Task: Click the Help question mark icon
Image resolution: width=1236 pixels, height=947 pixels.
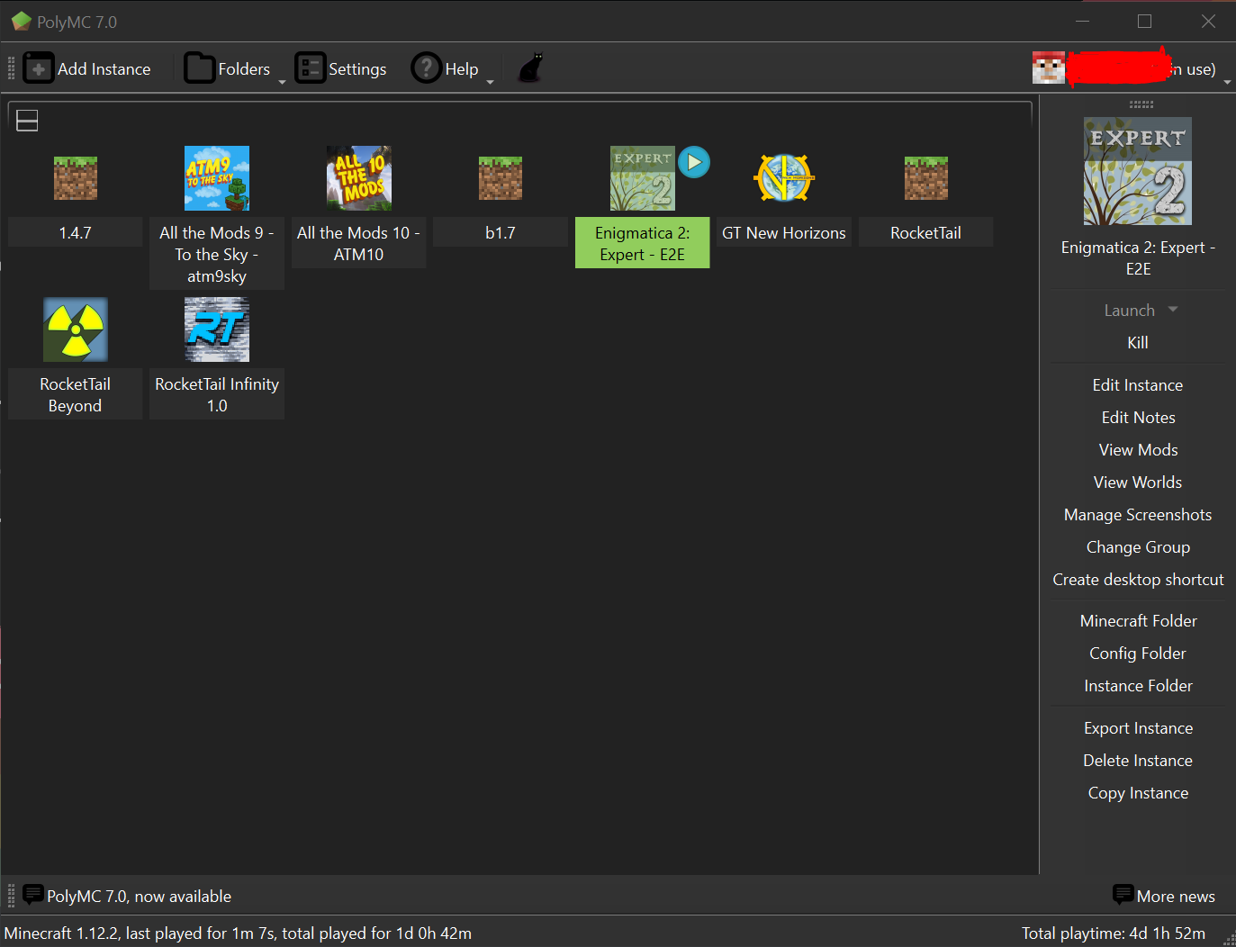Action: pyautogui.click(x=427, y=68)
